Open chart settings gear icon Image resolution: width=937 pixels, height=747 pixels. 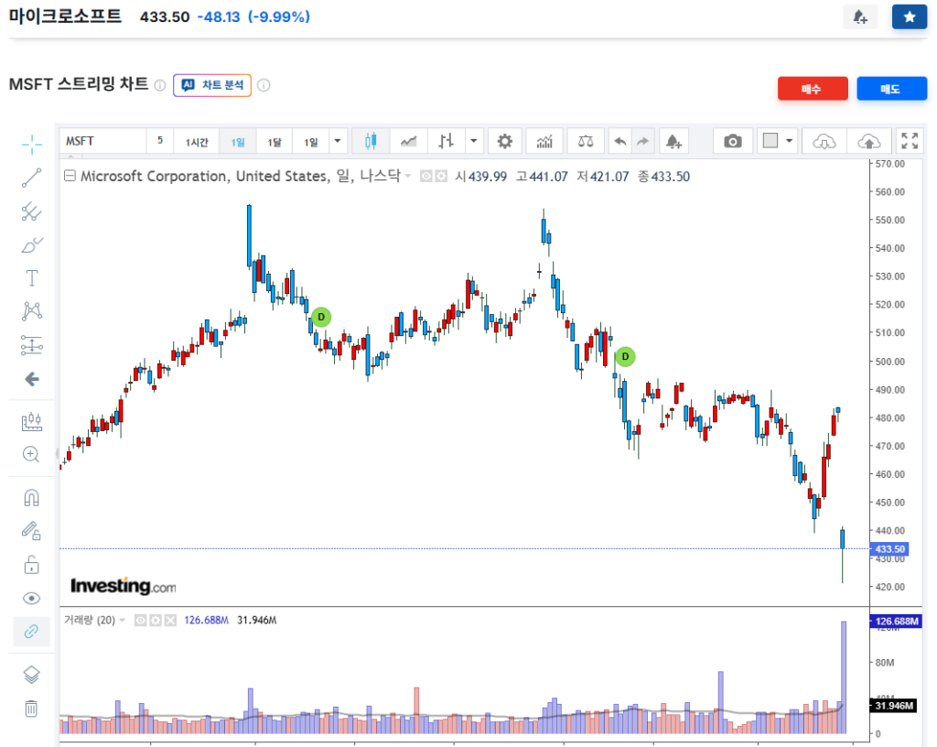[x=504, y=141]
